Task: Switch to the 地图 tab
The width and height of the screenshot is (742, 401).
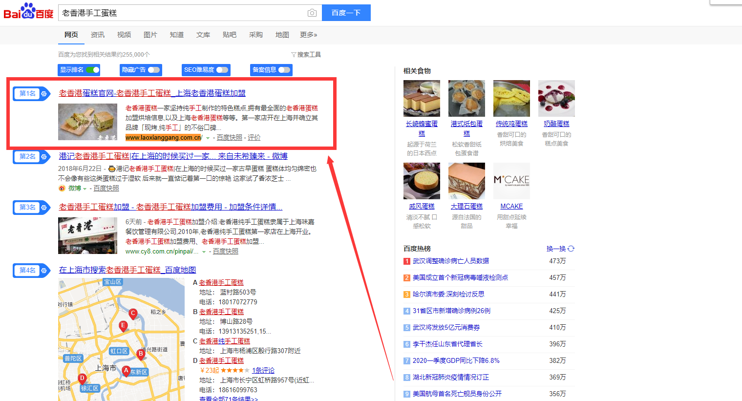Action: click(282, 35)
